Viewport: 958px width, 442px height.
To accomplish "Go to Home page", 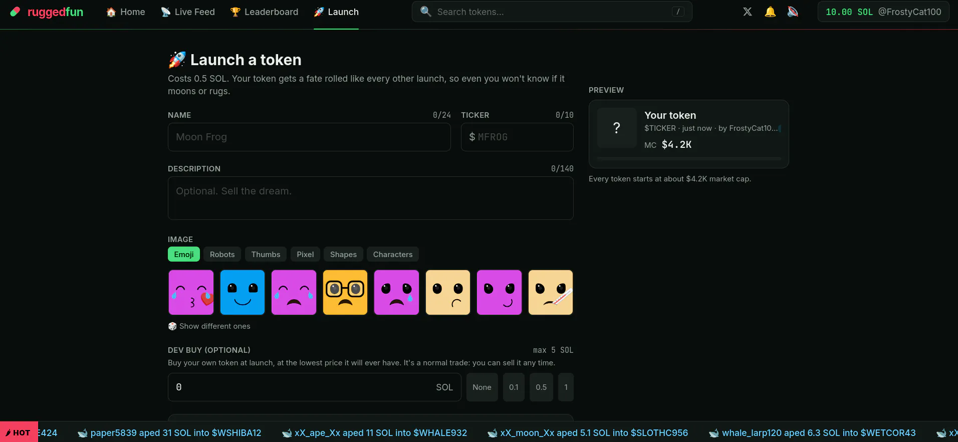I will pos(125,12).
